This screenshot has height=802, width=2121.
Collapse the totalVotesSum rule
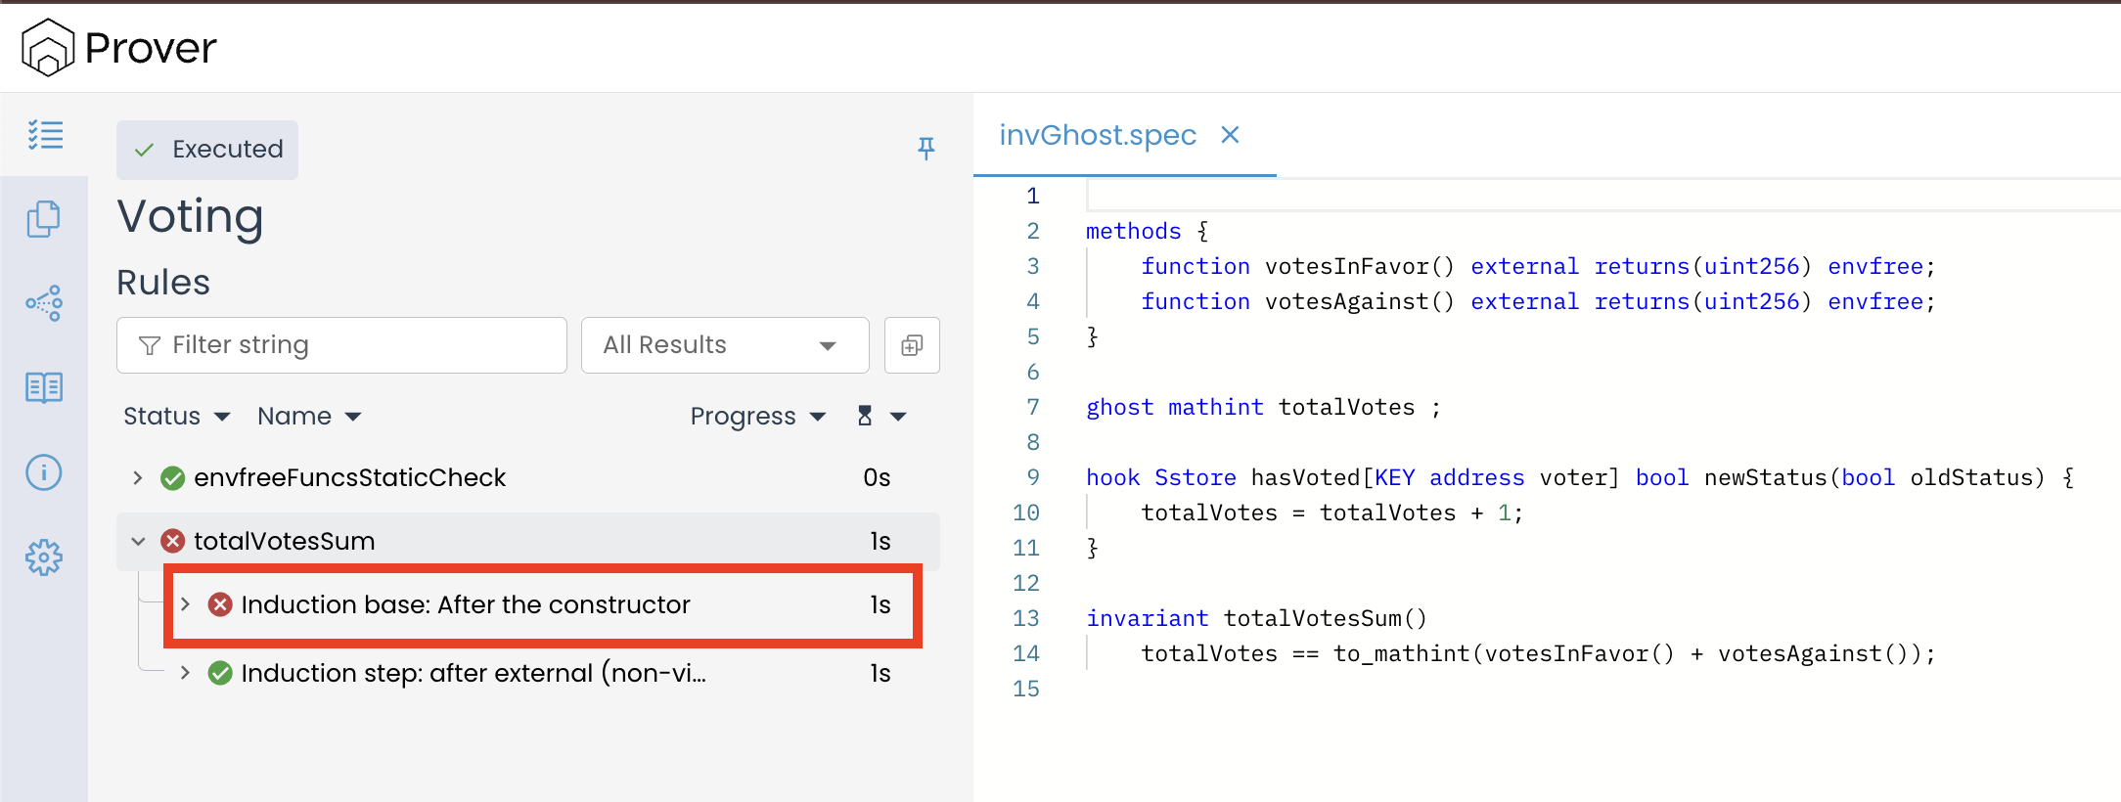pos(138,542)
